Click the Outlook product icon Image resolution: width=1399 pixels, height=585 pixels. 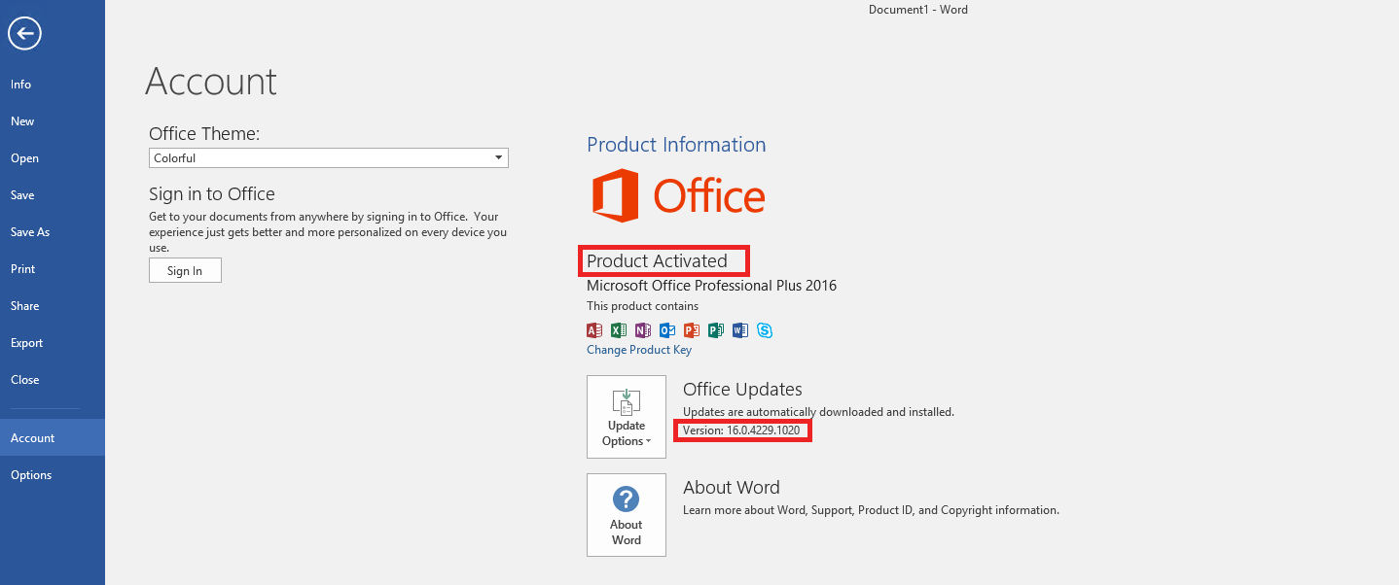pos(667,330)
